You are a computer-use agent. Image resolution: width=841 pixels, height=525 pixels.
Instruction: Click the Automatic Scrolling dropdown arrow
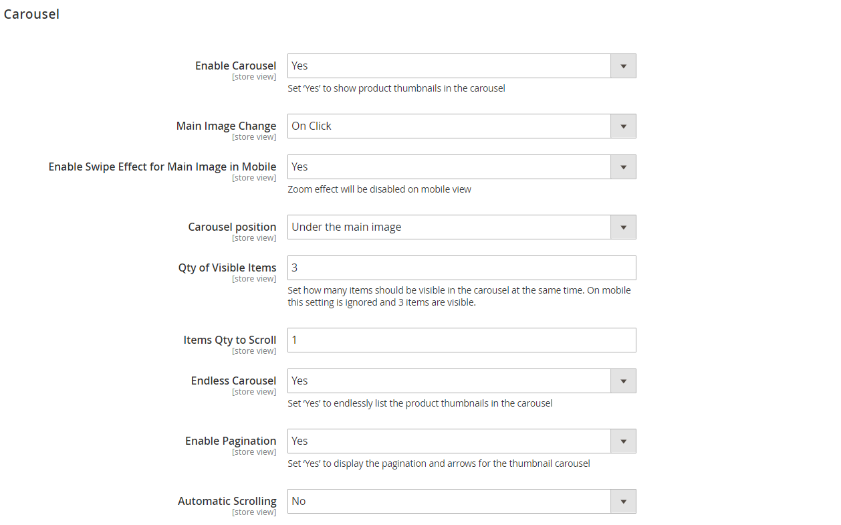[623, 502]
